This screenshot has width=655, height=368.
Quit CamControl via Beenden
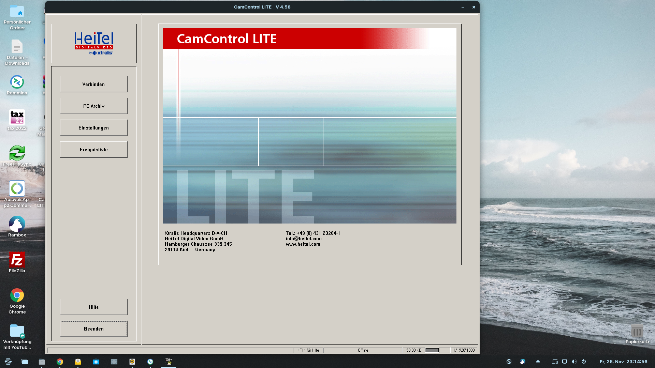click(x=93, y=329)
